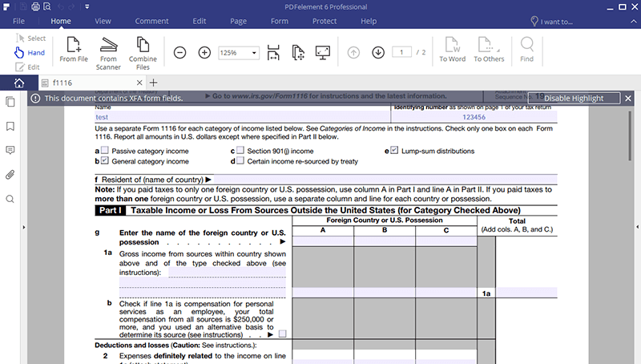The image size is (641, 364).
Task: Open the page thumbnails panel
Action: coord(10,102)
